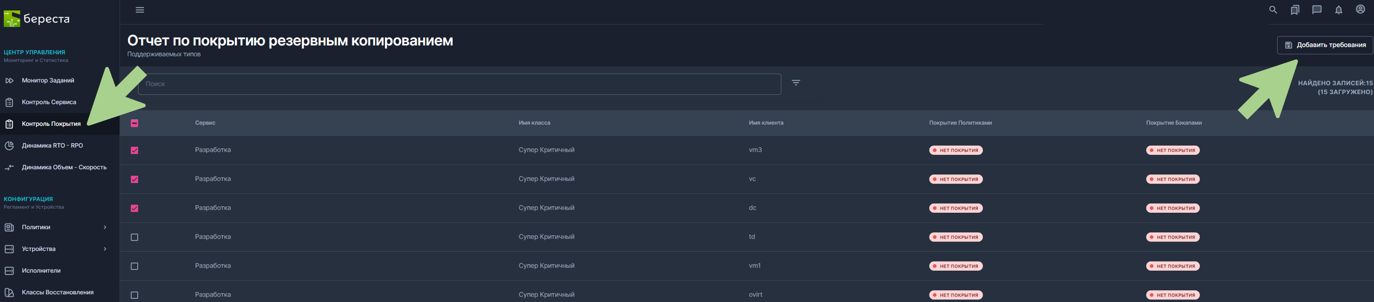Go to Монитор Заданий
This screenshot has width=1374, height=302.
pyautogui.click(x=48, y=80)
